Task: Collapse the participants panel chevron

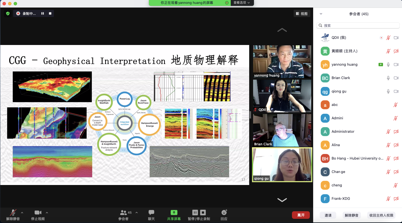Action: click(321, 14)
